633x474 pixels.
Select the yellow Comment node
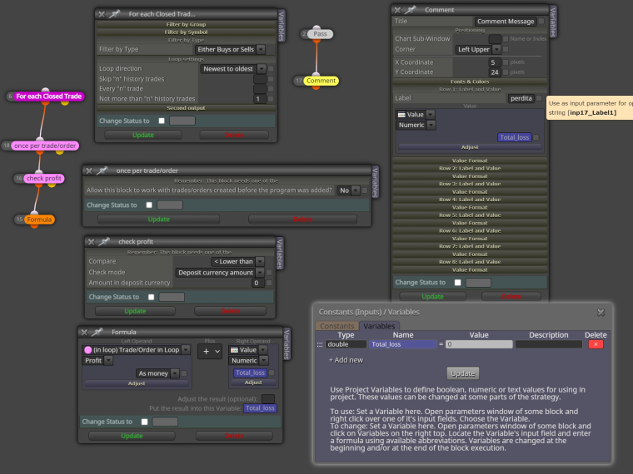[x=321, y=81]
